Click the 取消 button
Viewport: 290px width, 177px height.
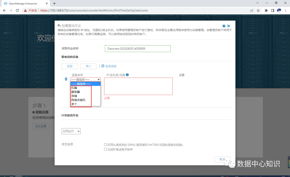coord(222,159)
